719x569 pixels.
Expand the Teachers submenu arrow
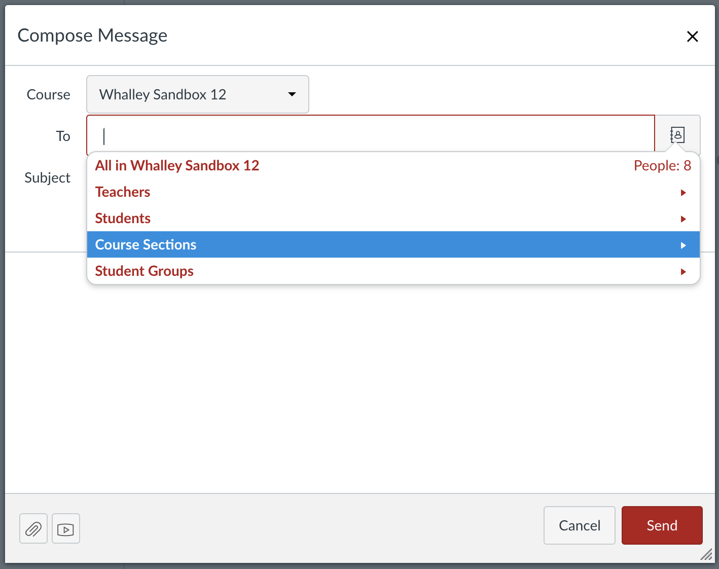684,192
